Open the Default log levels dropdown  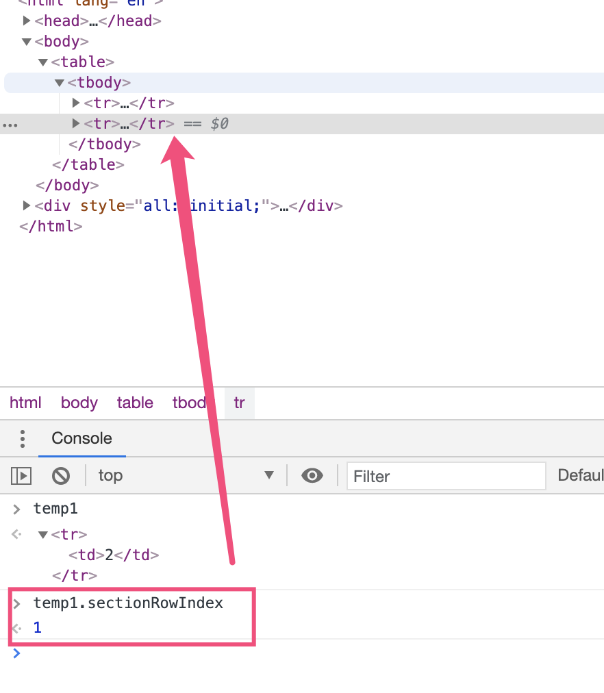click(581, 475)
